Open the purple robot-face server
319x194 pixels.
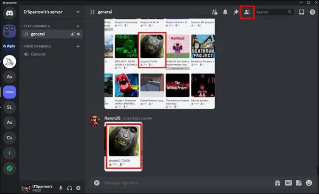tap(9, 31)
